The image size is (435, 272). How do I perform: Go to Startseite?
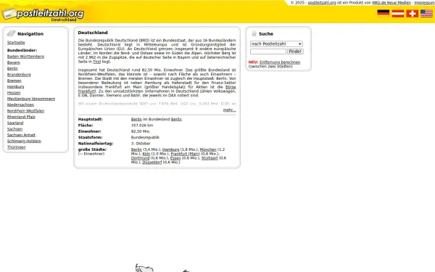16,43
